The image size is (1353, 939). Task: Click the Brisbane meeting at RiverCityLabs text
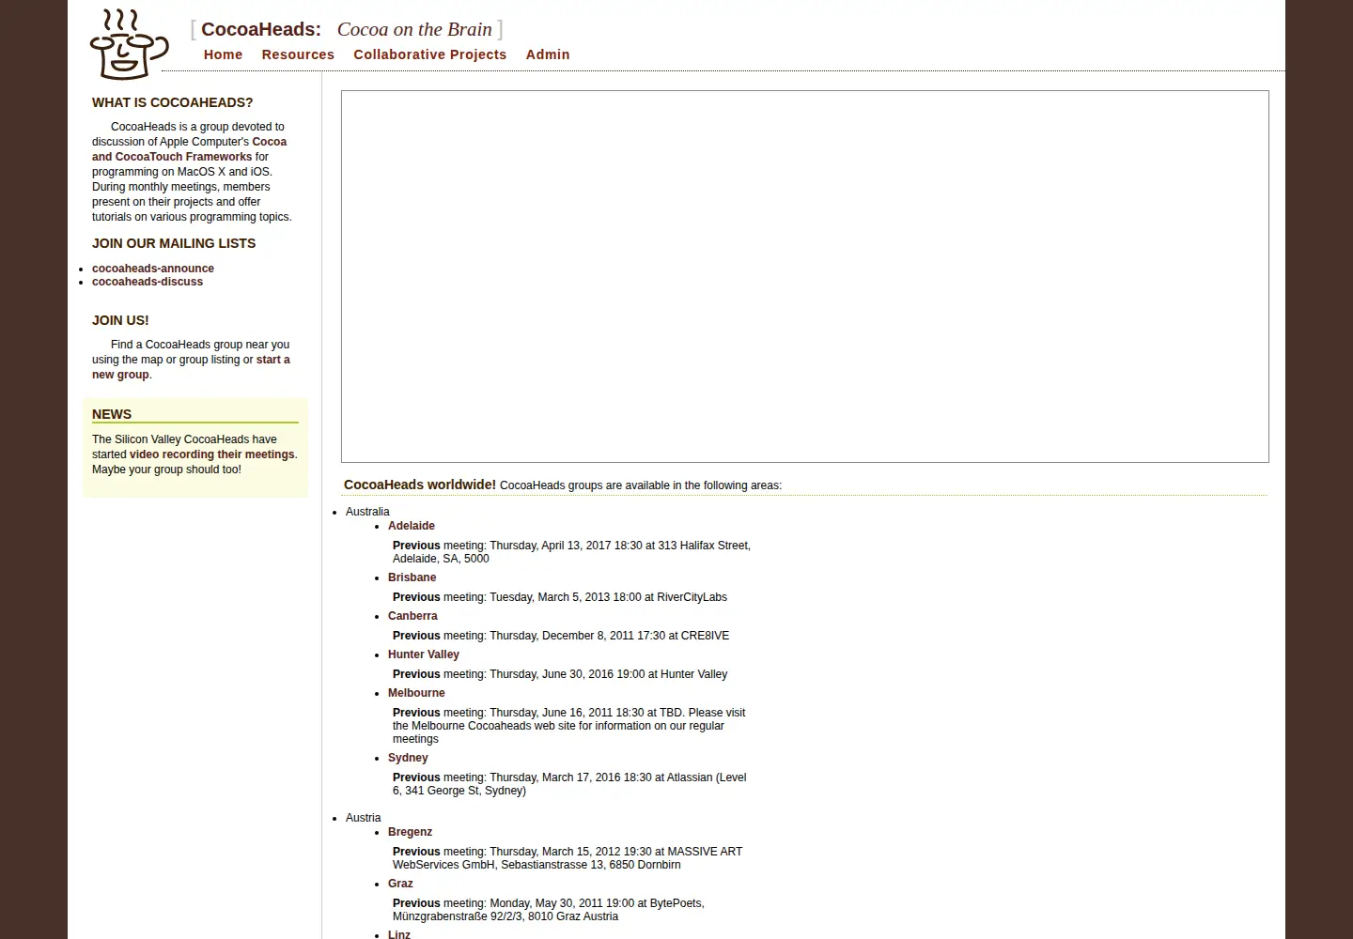click(x=560, y=597)
